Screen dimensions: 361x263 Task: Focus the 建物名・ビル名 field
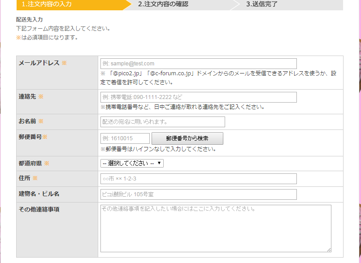[198, 194]
